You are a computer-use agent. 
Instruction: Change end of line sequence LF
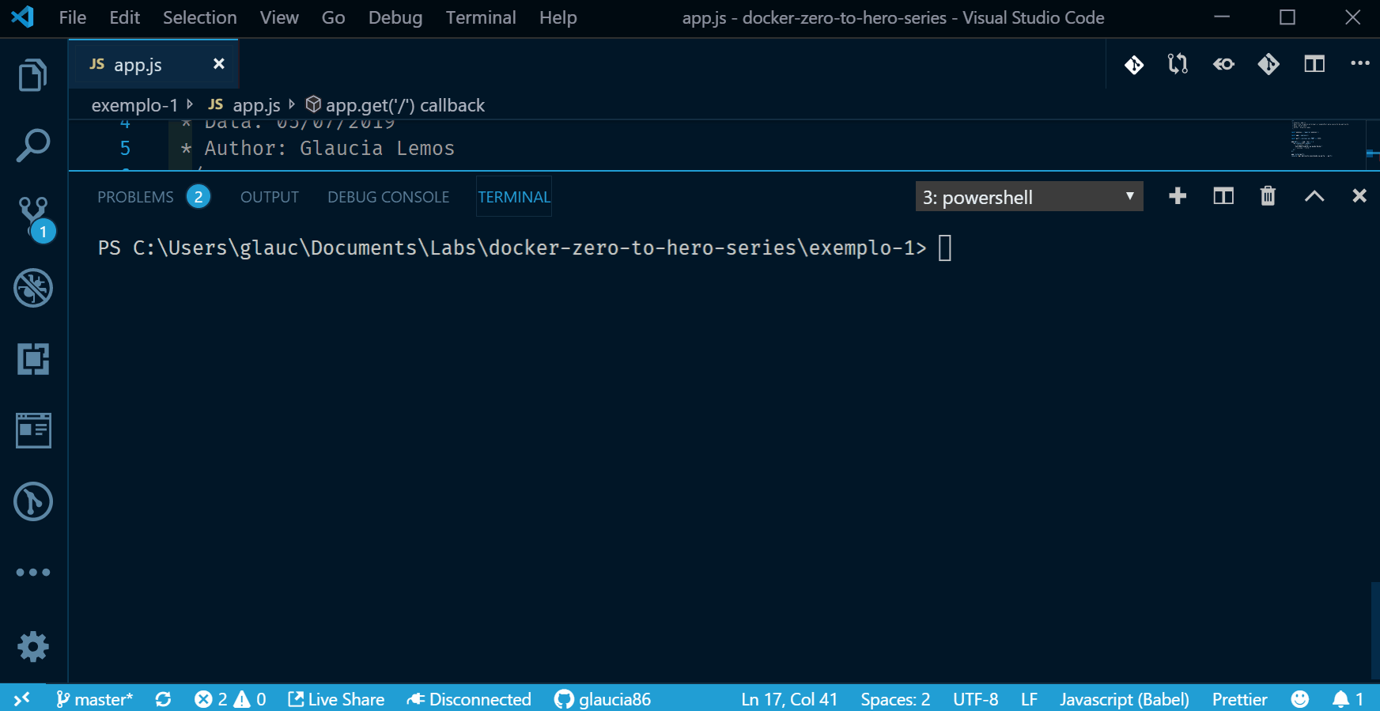click(x=1029, y=699)
